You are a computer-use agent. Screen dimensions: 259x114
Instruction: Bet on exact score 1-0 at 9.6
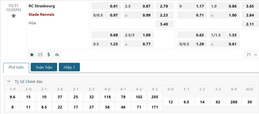pyautogui.click(x=12, y=97)
